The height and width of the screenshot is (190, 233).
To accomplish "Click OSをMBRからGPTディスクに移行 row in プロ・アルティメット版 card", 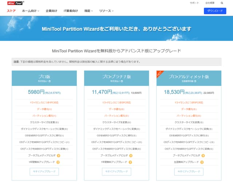I will pos(189,135).
